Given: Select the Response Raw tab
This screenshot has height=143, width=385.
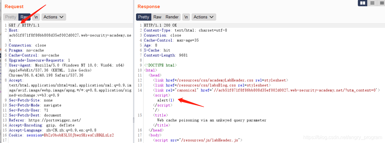Looking at the screenshot, I should click(x=158, y=17).
